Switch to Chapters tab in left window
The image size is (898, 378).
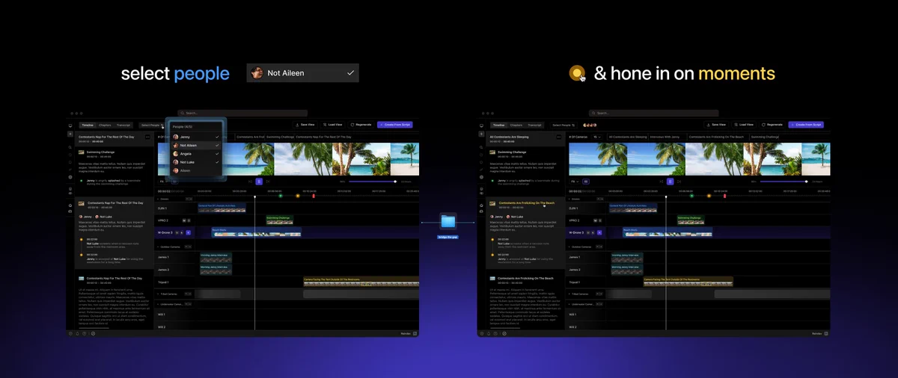tap(105, 126)
